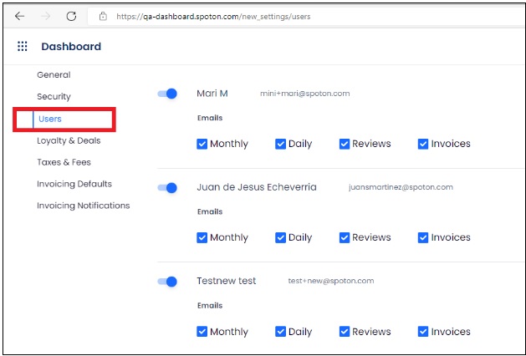Uncheck Invoices emails for Testnew test

(x=423, y=332)
